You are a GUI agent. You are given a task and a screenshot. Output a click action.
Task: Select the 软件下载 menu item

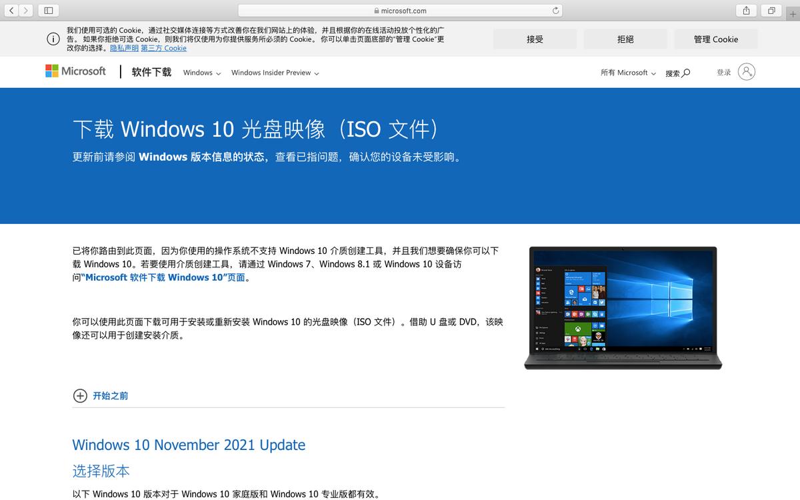151,72
